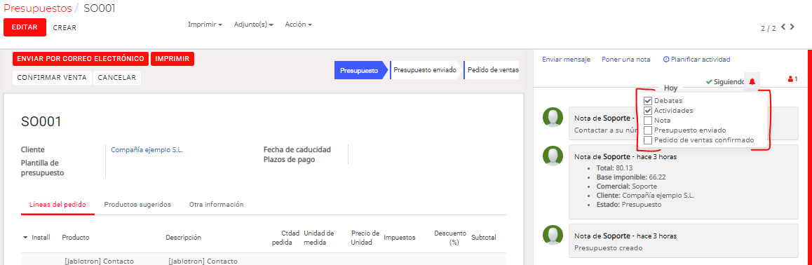This screenshot has height=265, width=812.
Task: Click 'Base imponible: 66.22' note line
Action: click(631, 177)
